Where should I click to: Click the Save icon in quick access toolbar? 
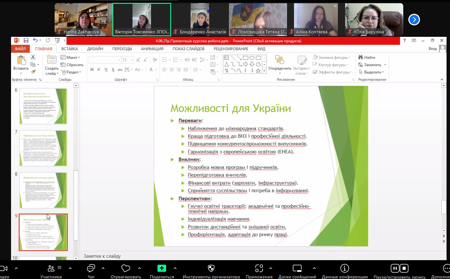tap(26, 41)
